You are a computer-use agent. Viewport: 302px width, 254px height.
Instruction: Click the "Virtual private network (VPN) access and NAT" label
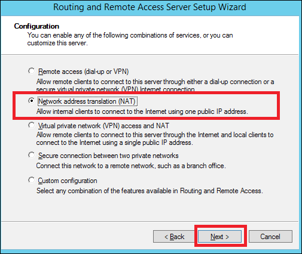pos(103,126)
